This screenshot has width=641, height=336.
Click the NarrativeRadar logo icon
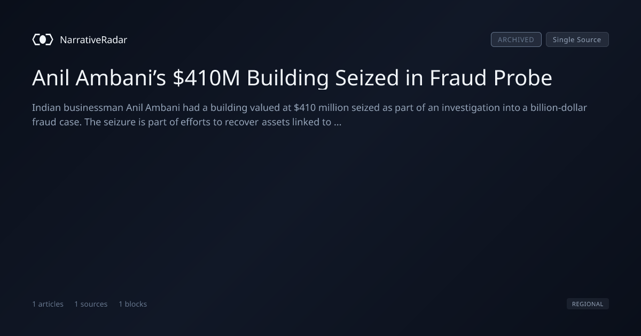(43, 39)
